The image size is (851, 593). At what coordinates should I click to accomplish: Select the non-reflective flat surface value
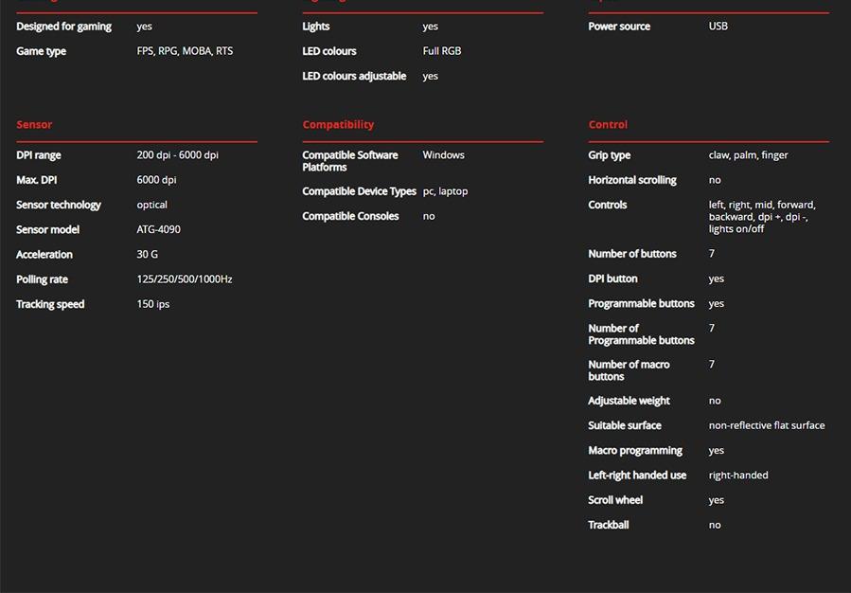pyautogui.click(x=767, y=425)
